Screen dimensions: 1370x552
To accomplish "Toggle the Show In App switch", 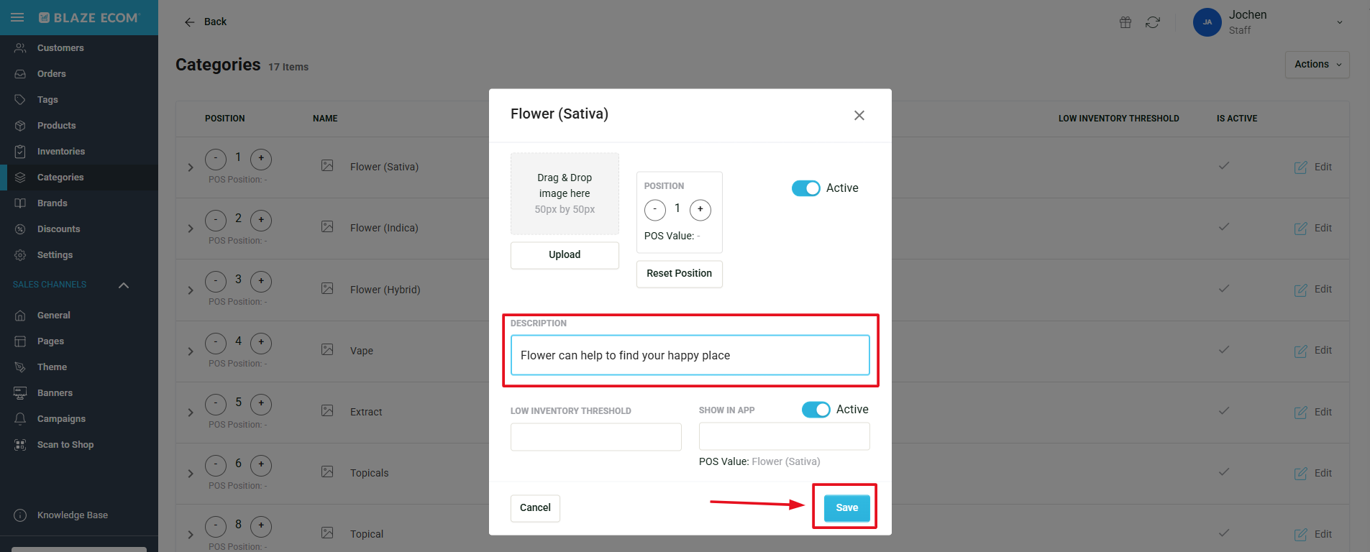I will tap(816, 410).
